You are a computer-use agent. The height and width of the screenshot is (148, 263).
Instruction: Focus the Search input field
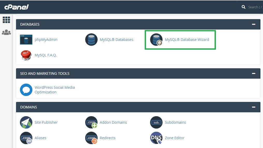pyautogui.click(x=255, y=7)
